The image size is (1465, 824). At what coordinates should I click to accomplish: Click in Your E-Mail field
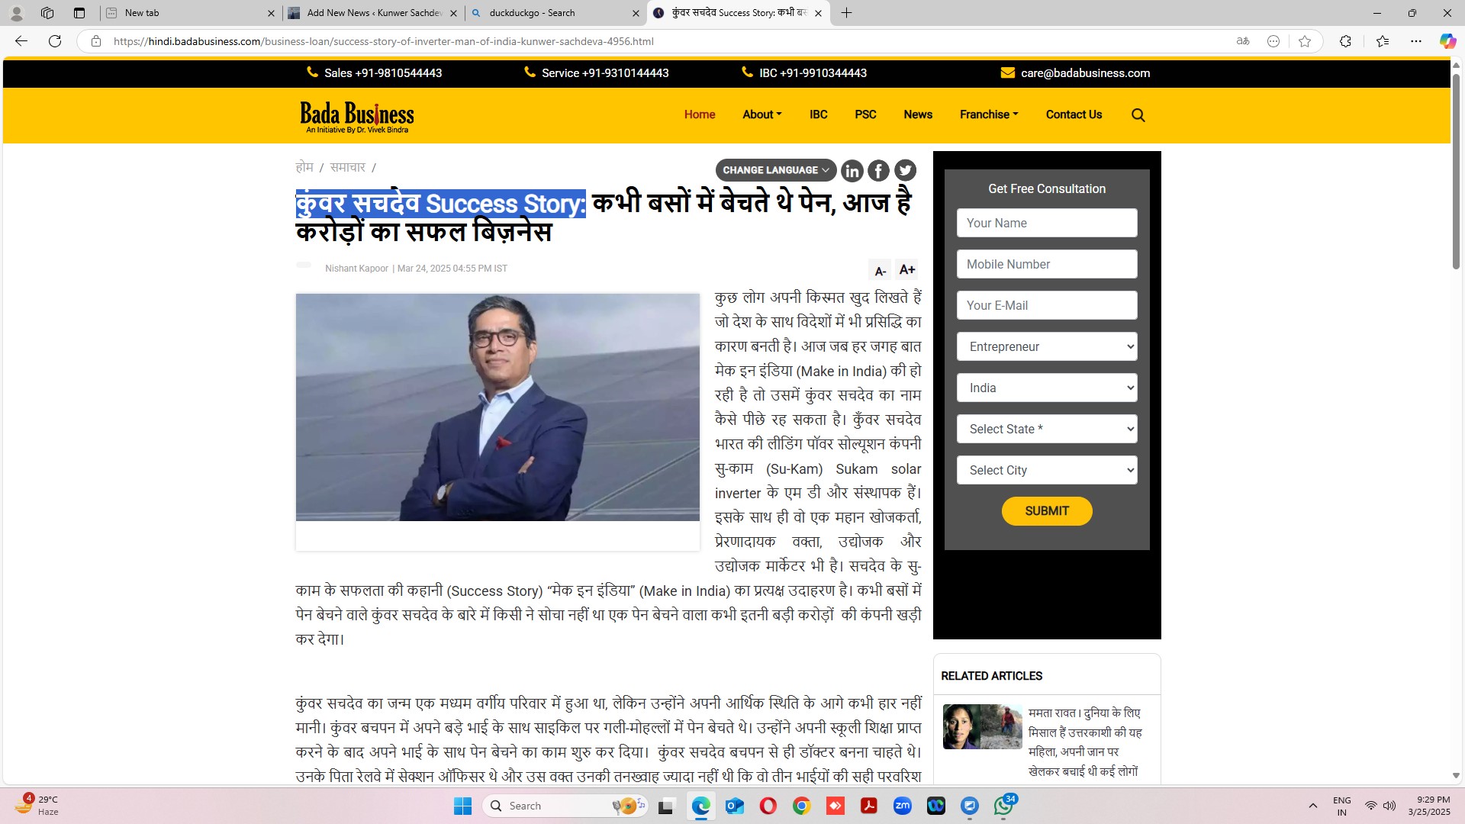[1047, 305]
